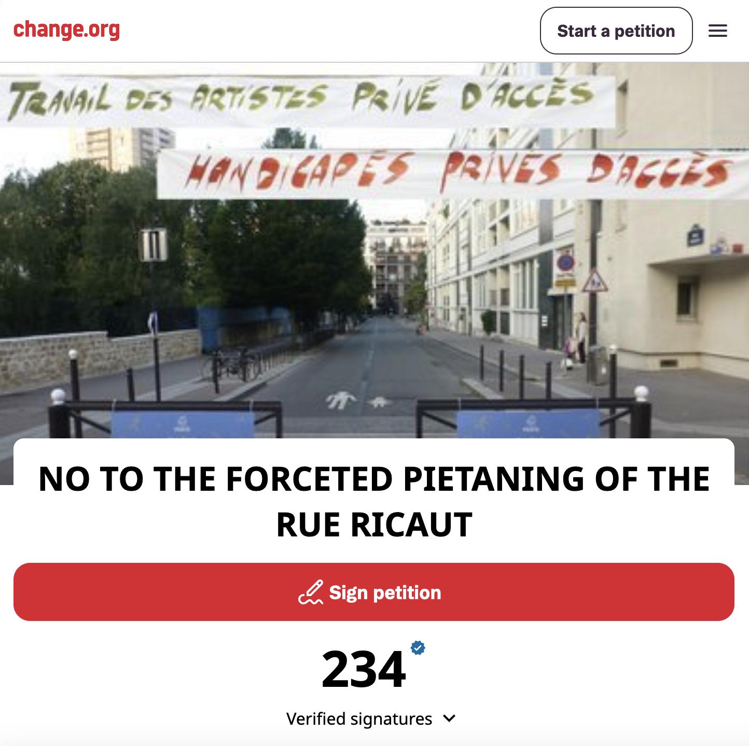
Task: Click the left blue barrier panel
Action: click(182, 425)
